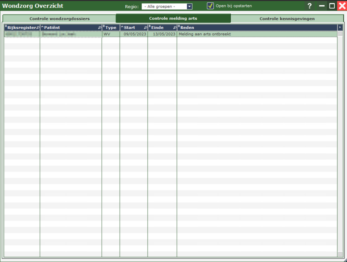The image size is (347, 262).
Task: Click the search icon in Start column
Action: pos(145,28)
